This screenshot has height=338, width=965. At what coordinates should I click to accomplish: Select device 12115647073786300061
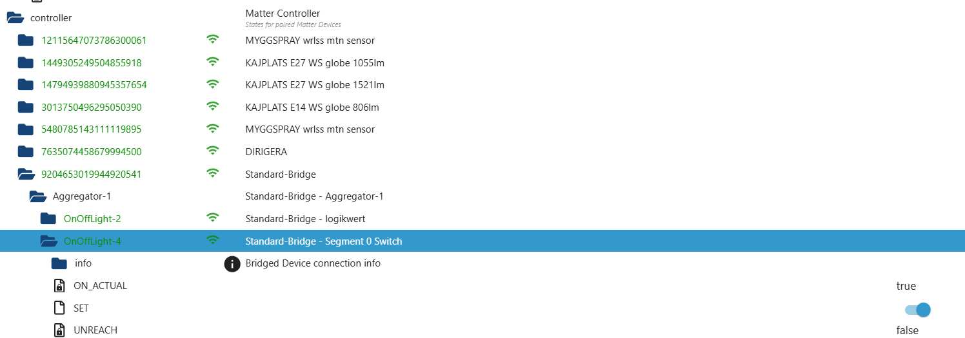point(94,41)
